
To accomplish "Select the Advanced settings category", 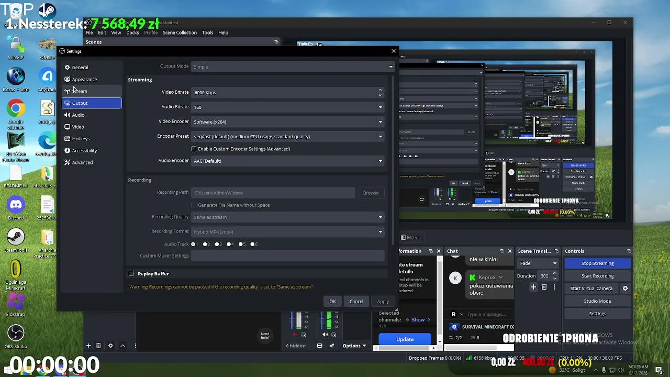I will (x=92, y=162).
